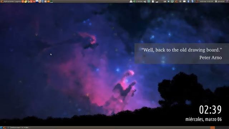The width and height of the screenshot is (229, 129).
Task: Click the green chat tray icon
Action: (x=172, y=1)
